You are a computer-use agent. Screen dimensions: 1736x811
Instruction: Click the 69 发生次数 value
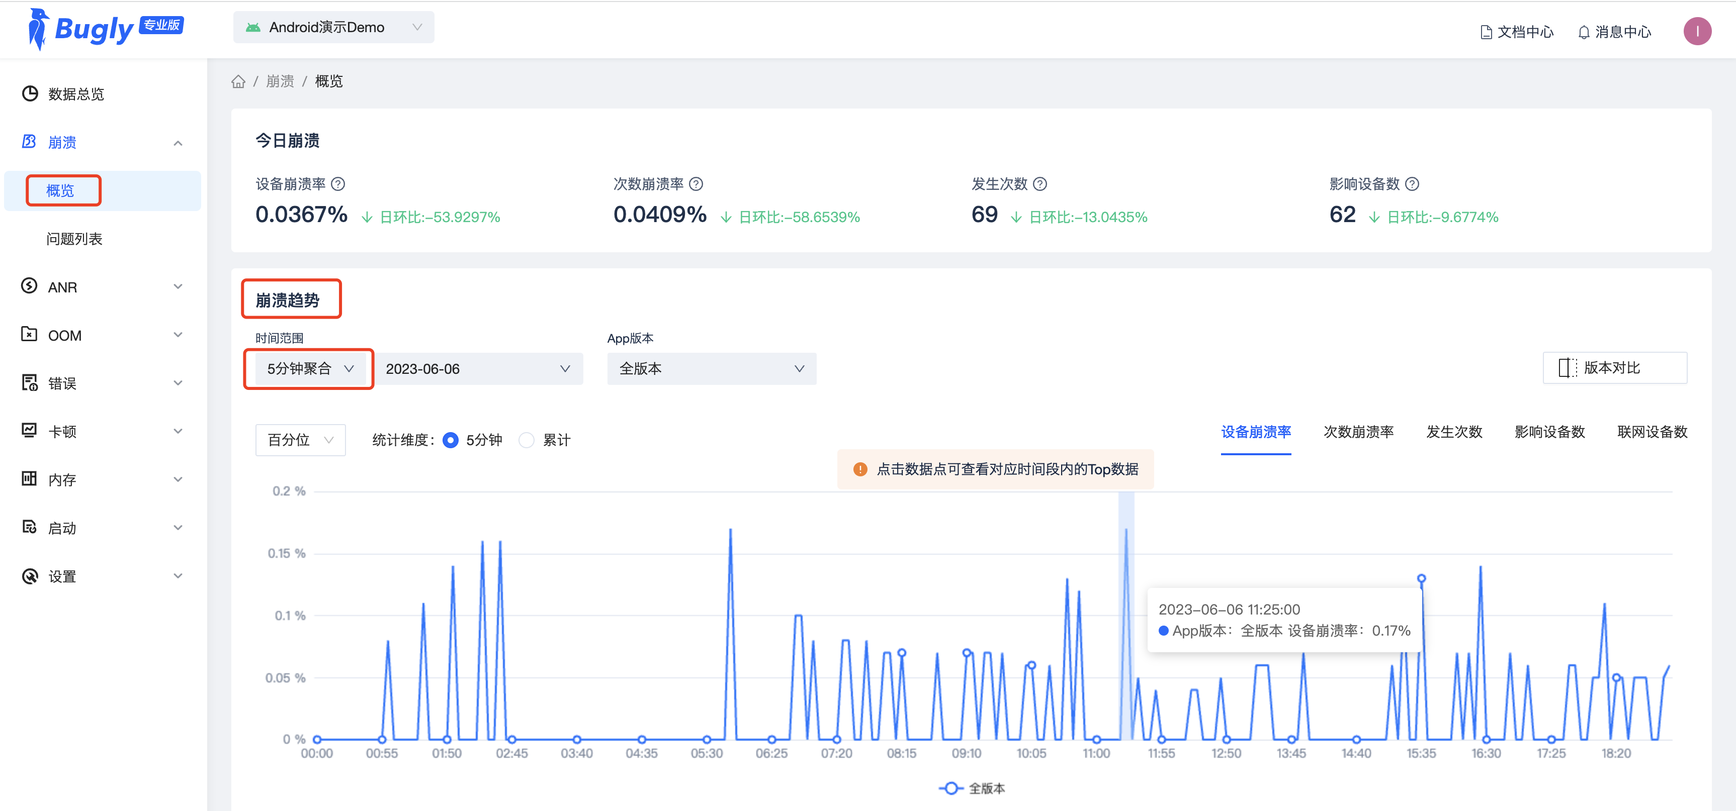tap(984, 215)
